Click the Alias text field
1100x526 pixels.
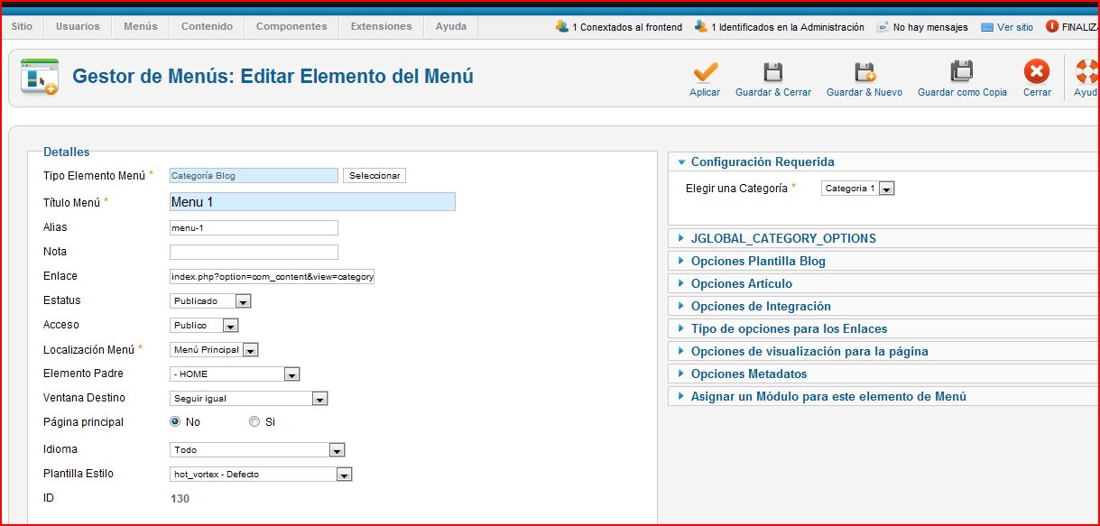(x=254, y=228)
